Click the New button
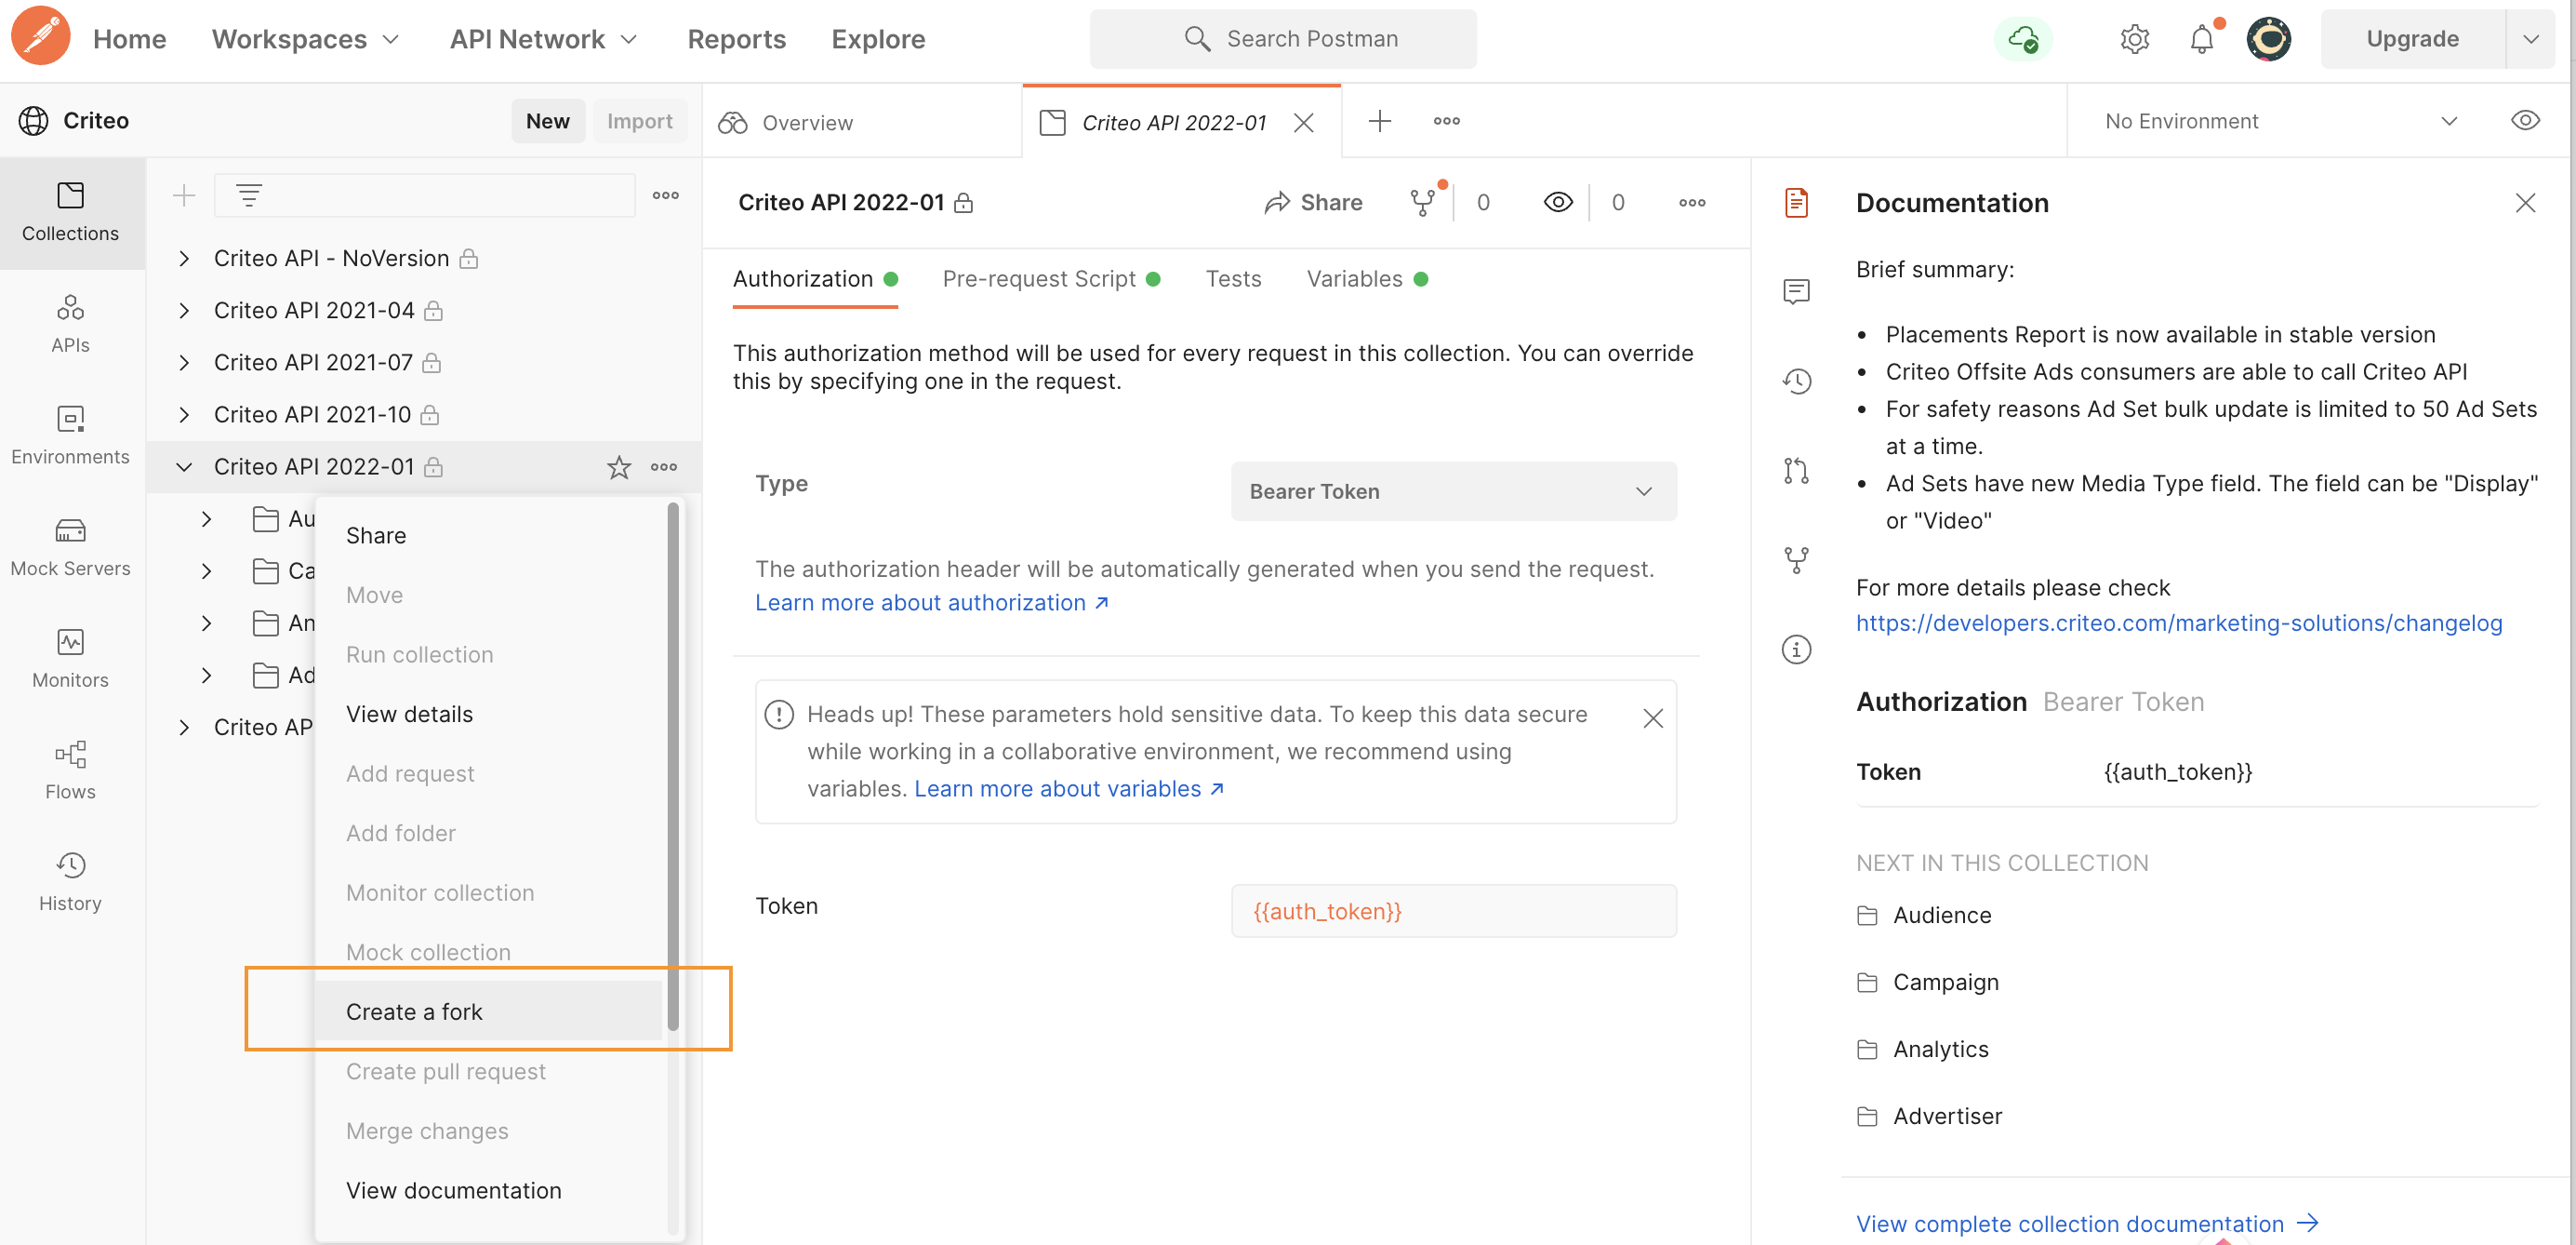Screen dimensions: 2576x1245 tap(547, 121)
